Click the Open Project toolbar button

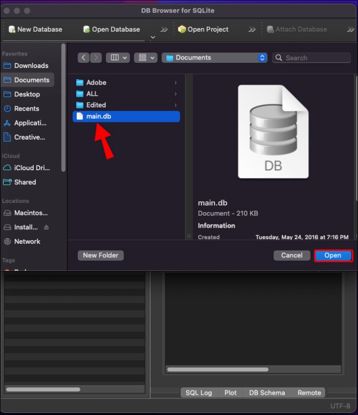click(203, 30)
